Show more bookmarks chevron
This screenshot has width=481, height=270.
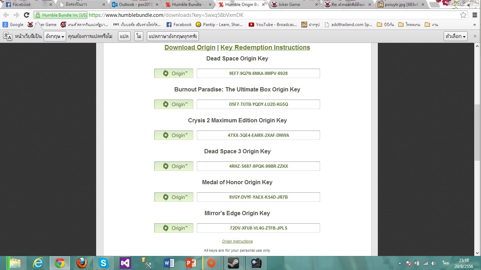pyautogui.click(x=475, y=25)
